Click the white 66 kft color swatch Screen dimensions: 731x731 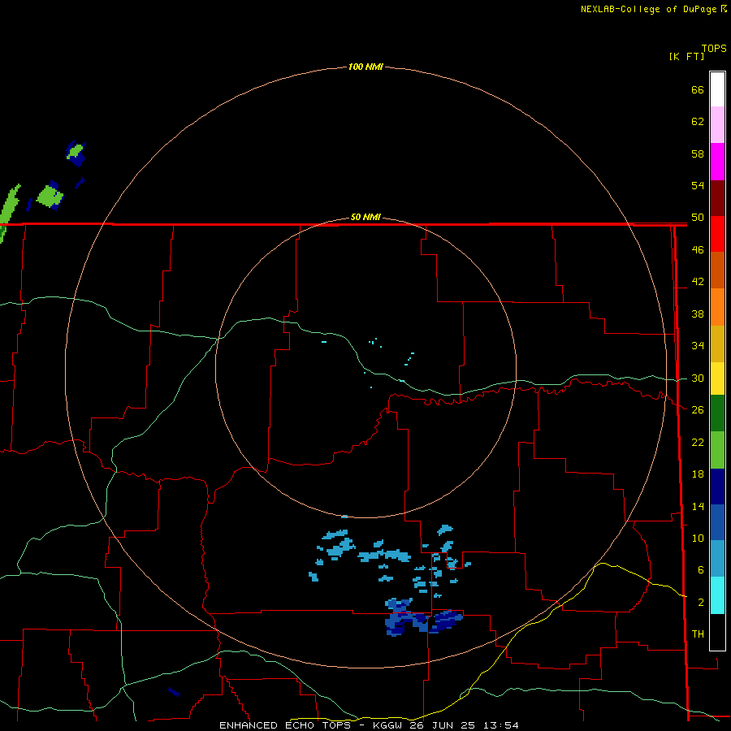(x=717, y=89)
